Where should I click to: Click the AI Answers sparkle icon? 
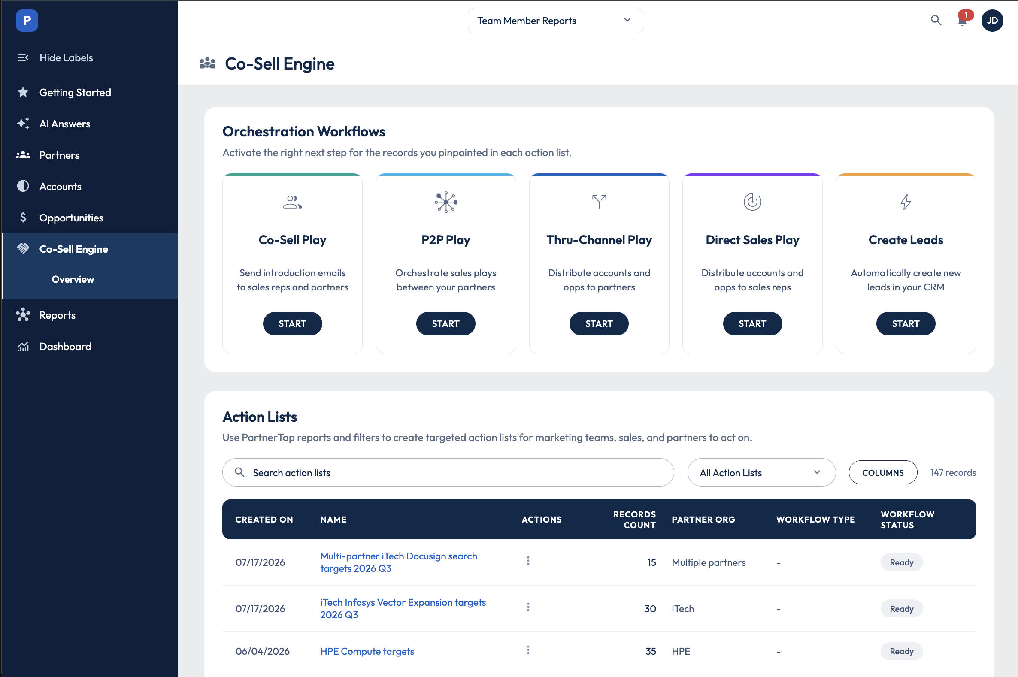pyautogui.click(x=23, y=124)
